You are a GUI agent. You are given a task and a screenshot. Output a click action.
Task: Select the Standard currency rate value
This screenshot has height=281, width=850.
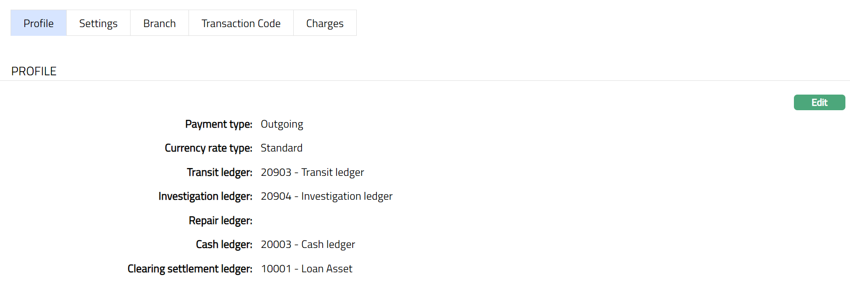(281, 148)
